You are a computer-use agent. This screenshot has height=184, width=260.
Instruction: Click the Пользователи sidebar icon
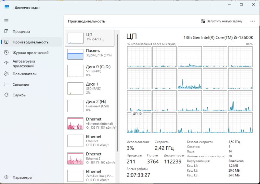pos(6,74)
